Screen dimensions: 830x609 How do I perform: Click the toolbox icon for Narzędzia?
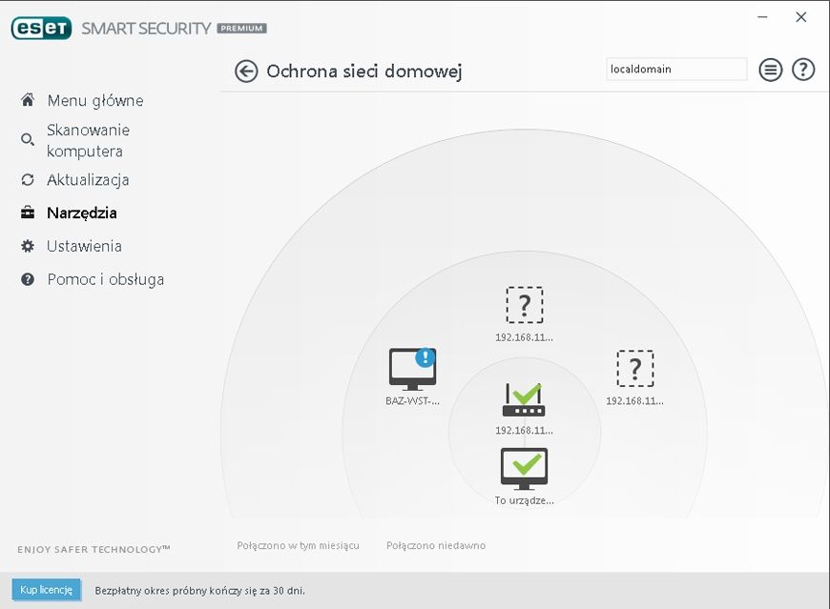(x=28, y=213)
